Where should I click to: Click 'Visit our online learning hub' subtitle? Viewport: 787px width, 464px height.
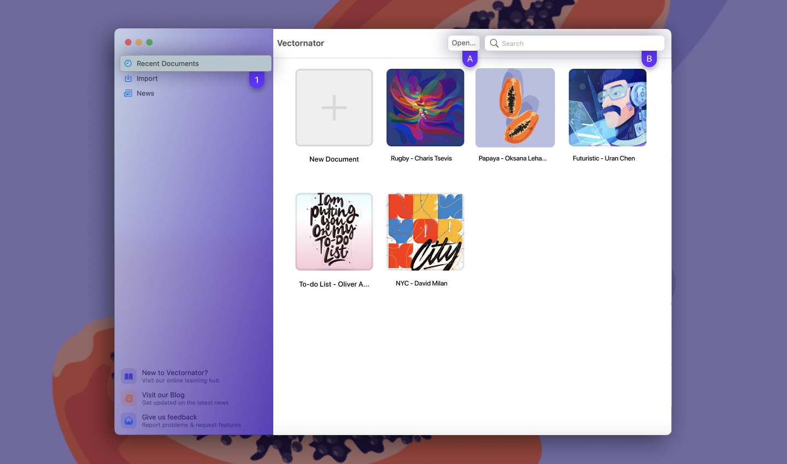click(180, 381)
